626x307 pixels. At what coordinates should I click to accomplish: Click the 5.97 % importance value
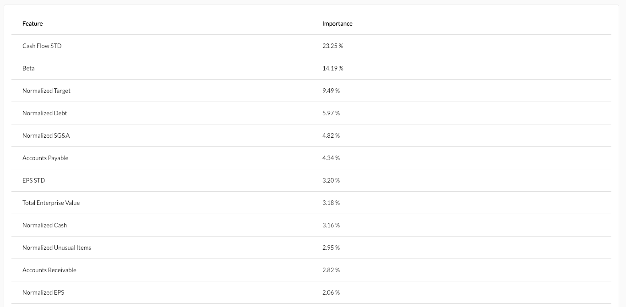[x=331, y=113]
